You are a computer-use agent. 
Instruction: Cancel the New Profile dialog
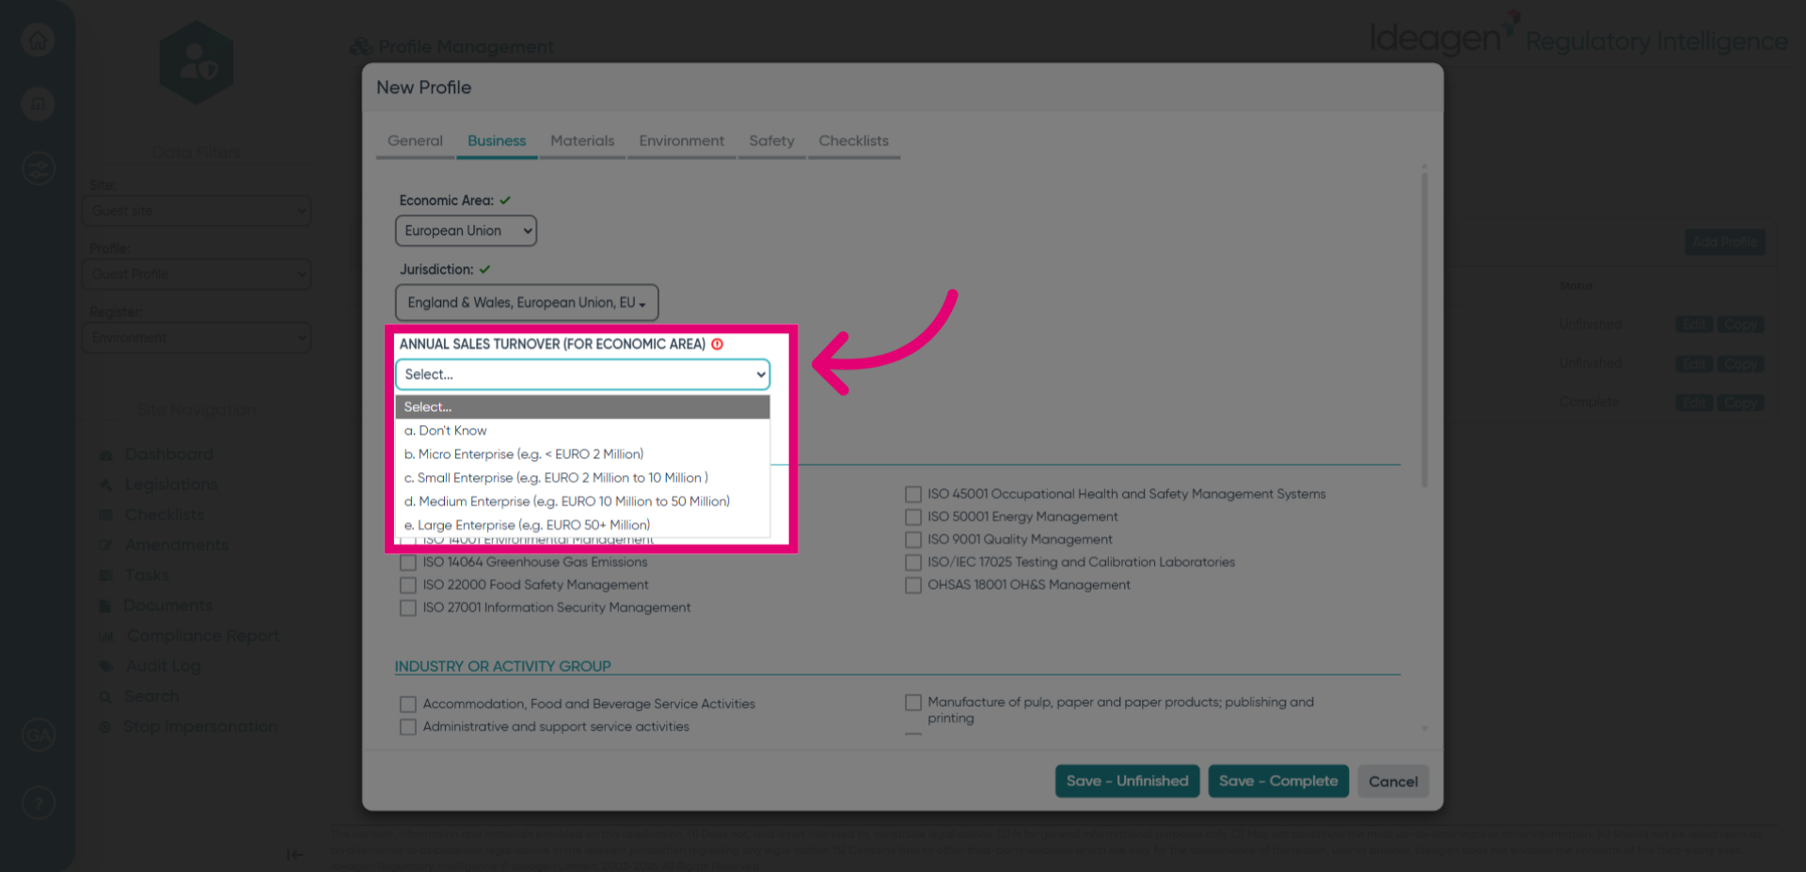1393,782
